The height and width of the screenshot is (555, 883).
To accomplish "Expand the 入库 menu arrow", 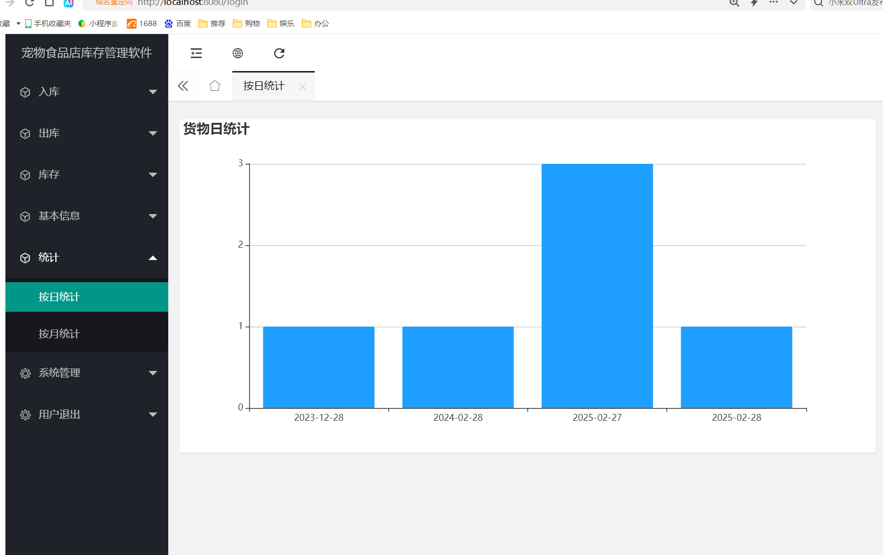I will (153, 92).
